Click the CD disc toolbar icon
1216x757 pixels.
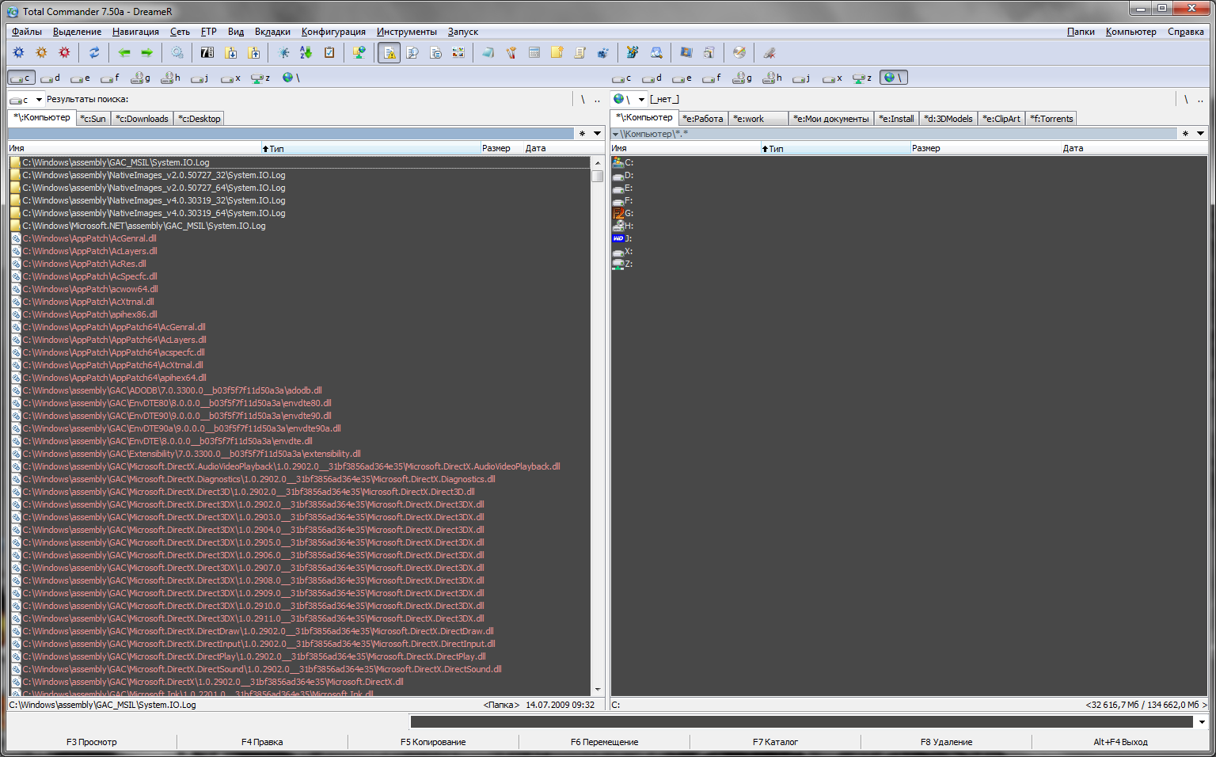[739, 52]
